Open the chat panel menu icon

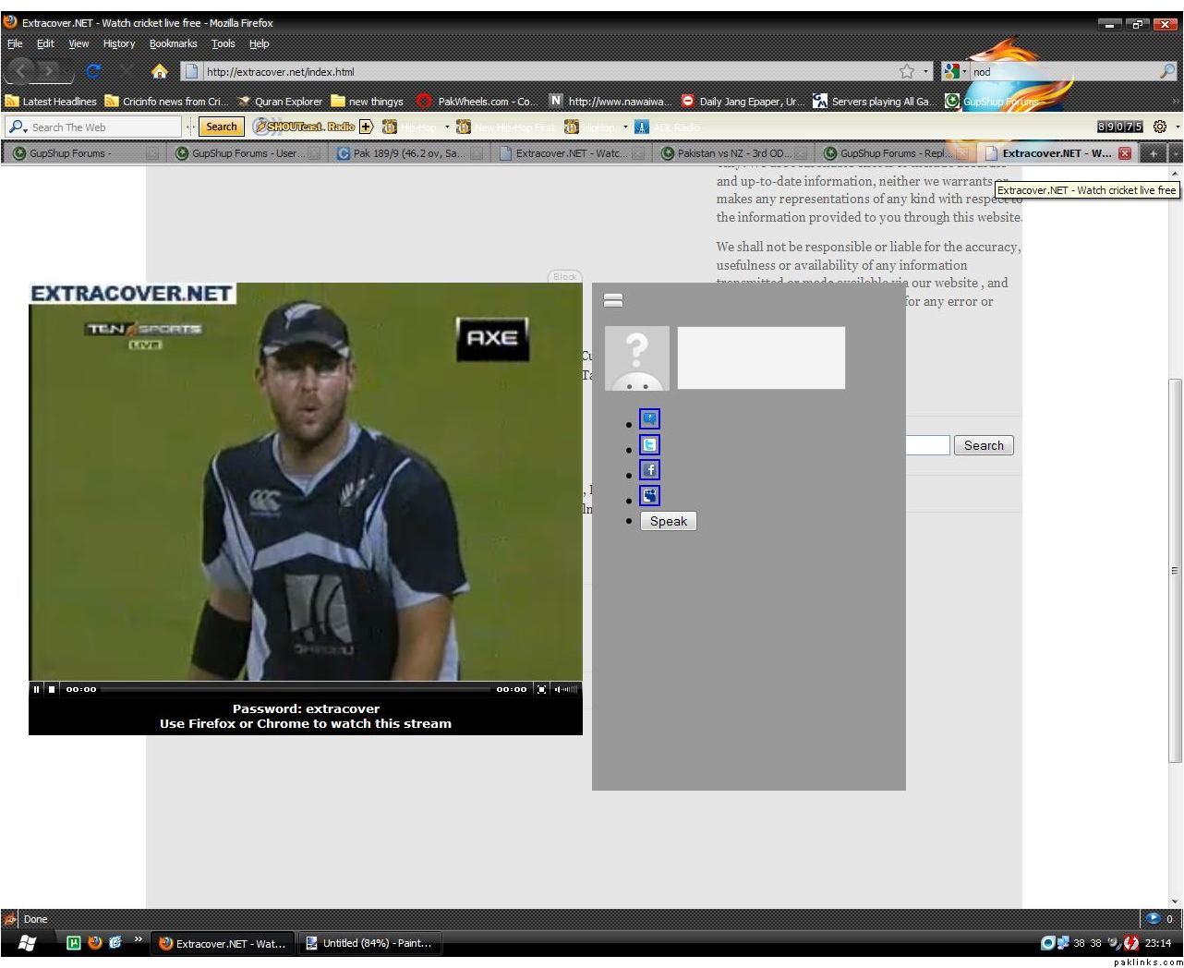click(x=612, y=300)
